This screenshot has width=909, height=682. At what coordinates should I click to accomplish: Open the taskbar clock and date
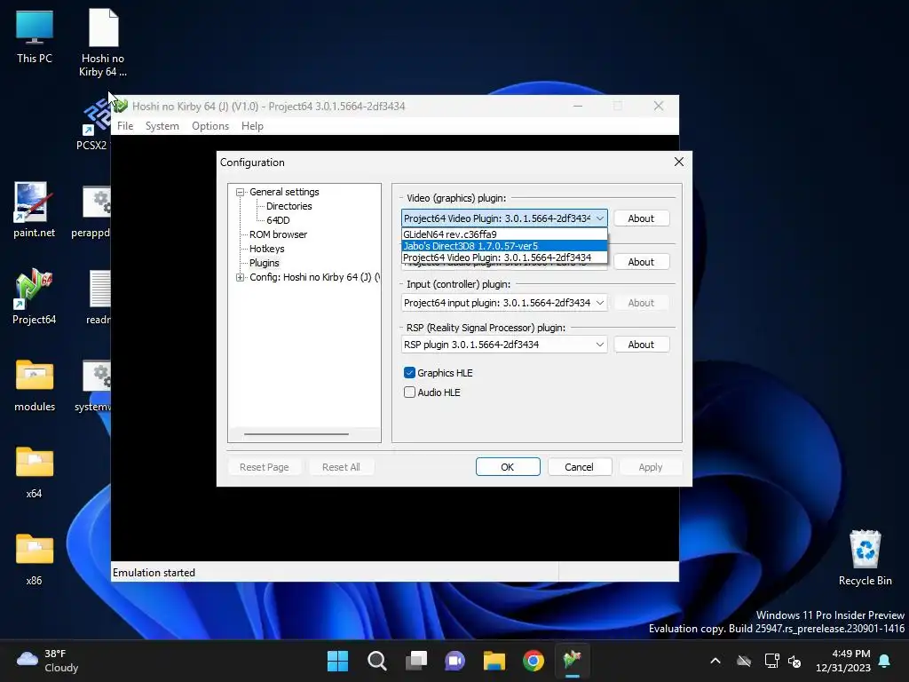click(x=843, y=661)
